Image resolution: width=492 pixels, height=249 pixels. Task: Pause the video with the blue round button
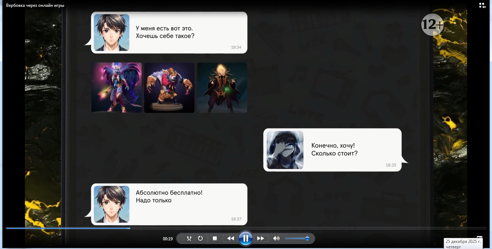click(245, 238)
